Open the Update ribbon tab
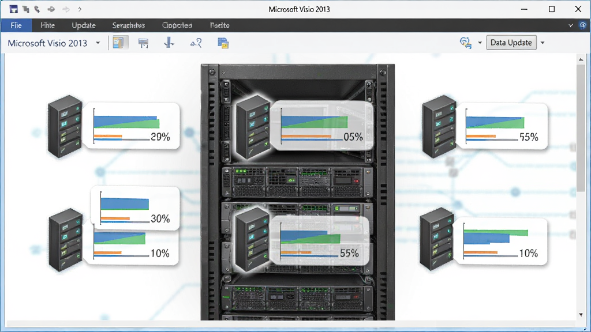Screen dimensions: 591x332 pyautogui.click(x=84, y=25)
